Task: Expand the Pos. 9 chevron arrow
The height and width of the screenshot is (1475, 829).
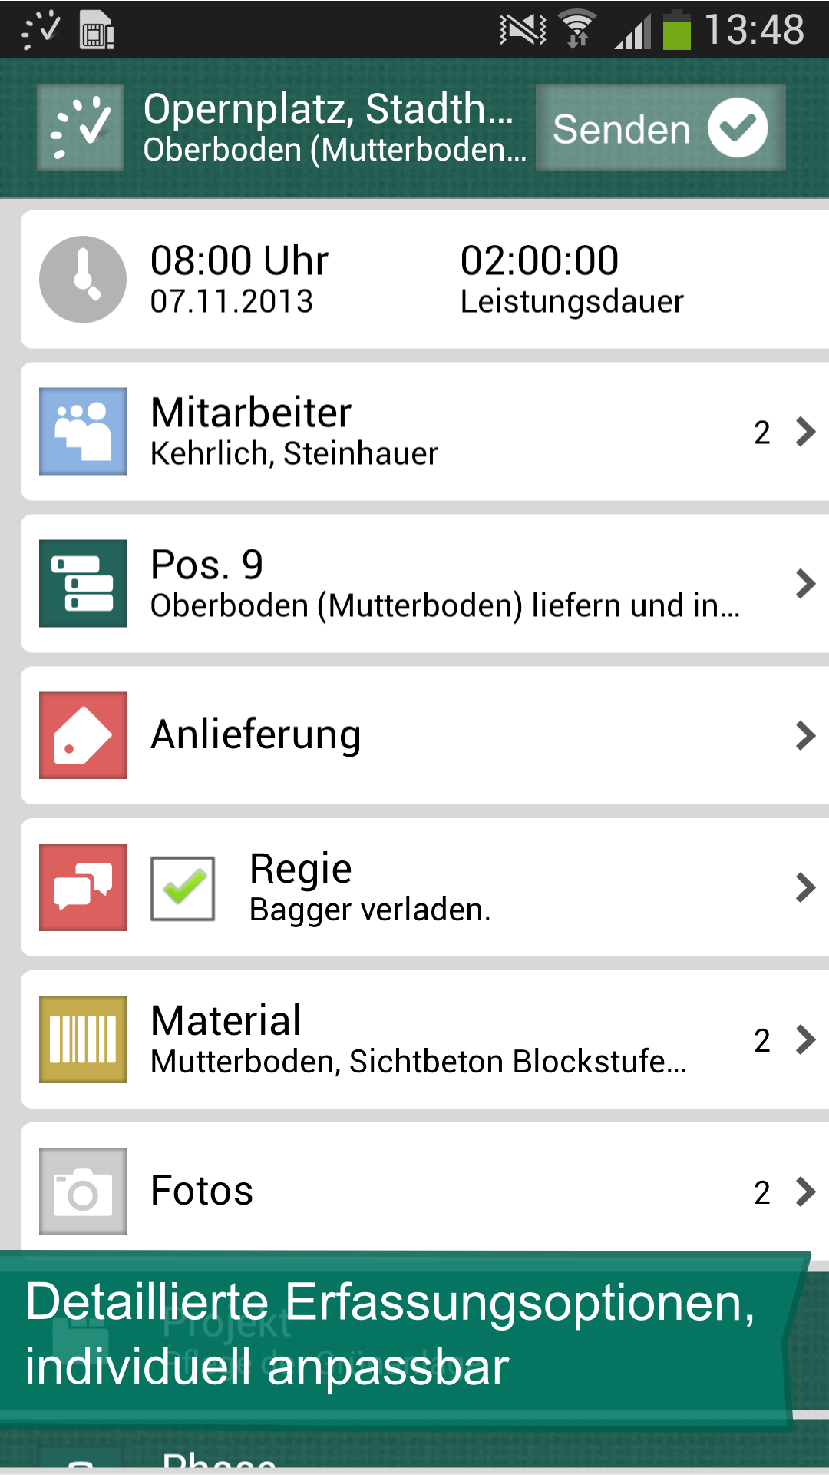Action: point(805,584)
